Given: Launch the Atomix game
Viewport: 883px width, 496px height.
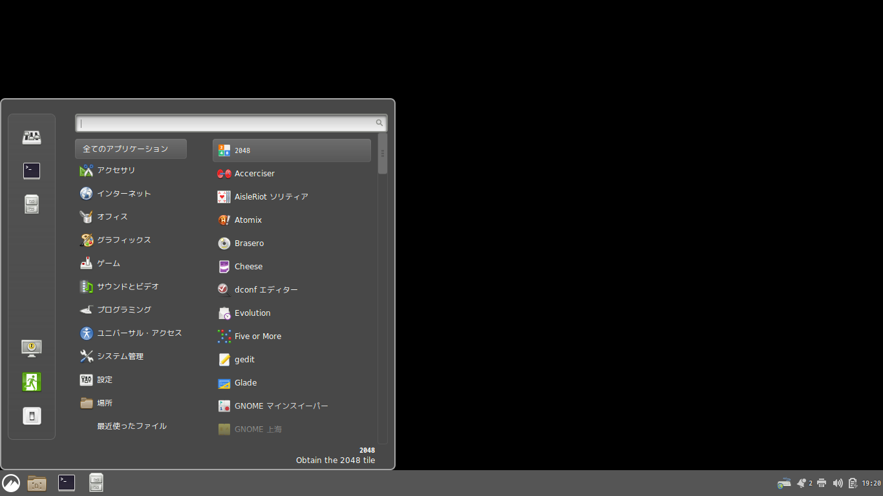Looking at the screenshot, I should tap(292, 220).
